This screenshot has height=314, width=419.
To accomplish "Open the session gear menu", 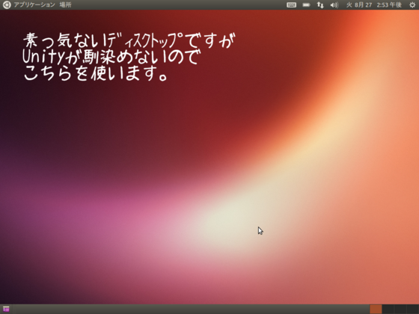I will click(x=412, y=4).
